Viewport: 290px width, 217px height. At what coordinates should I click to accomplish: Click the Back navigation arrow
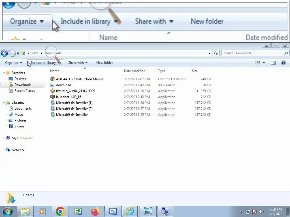[5, 53]
